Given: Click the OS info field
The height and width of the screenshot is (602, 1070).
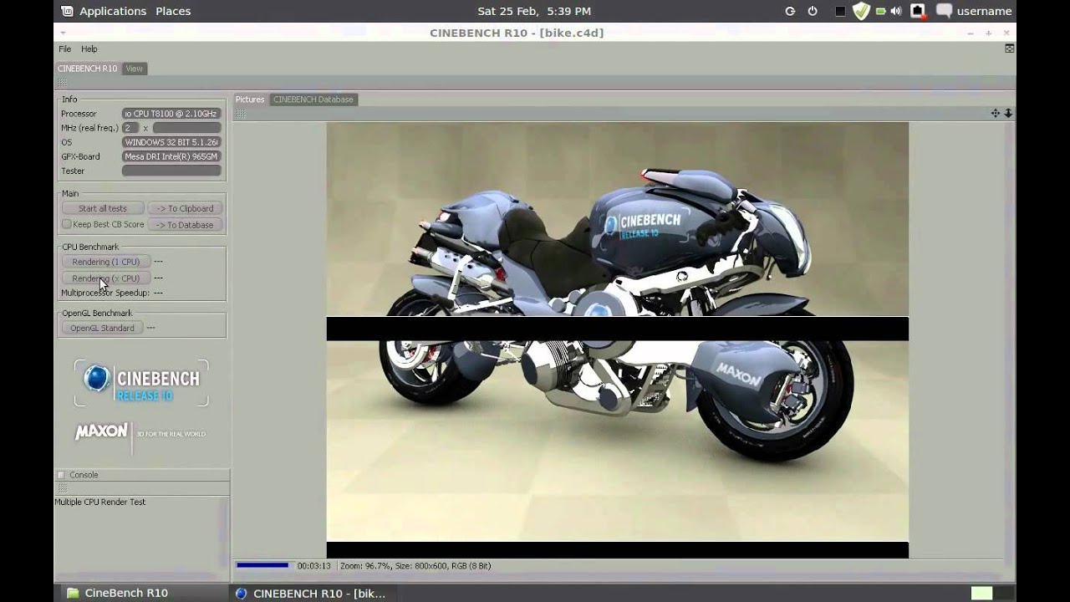Looking at the screenshot, I should 171,142.
